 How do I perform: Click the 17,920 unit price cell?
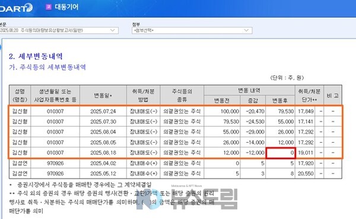(x=305, y=163)
